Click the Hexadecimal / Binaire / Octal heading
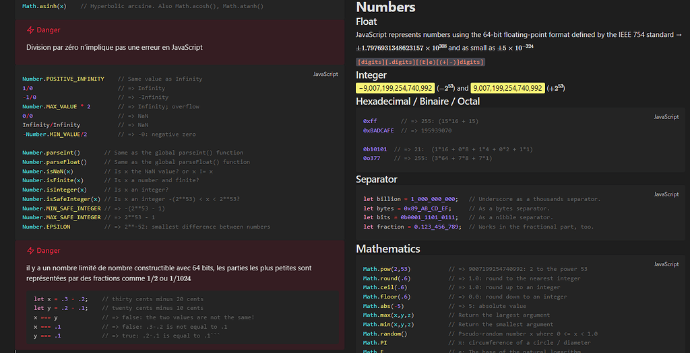The image size is (690, 353). [418, 102]
